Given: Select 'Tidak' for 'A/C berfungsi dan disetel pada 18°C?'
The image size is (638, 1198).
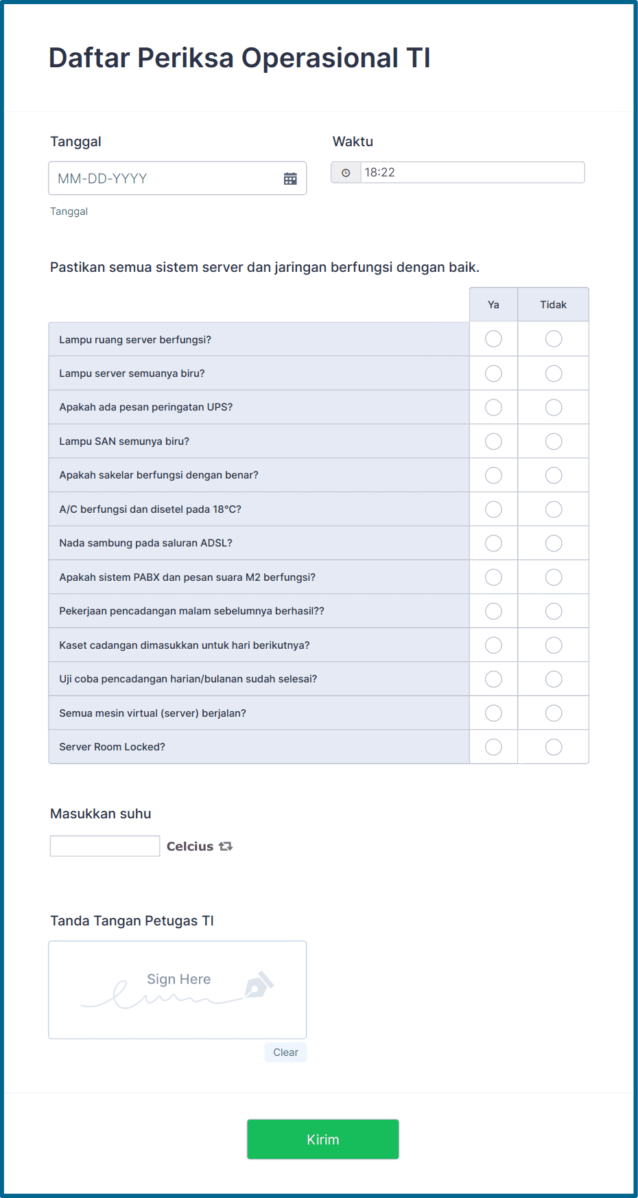Looking at the screenshot, I should (553, 509).
